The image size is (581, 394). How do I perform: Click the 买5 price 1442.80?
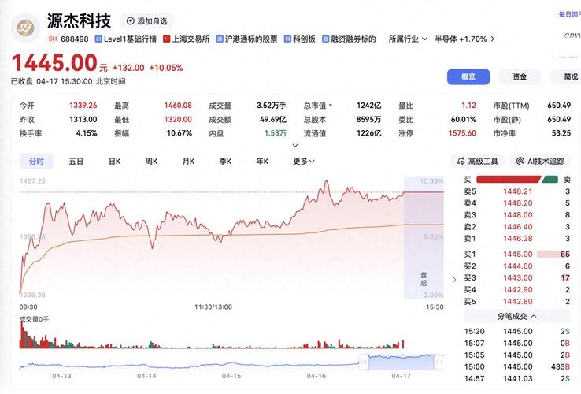(518, 301)
